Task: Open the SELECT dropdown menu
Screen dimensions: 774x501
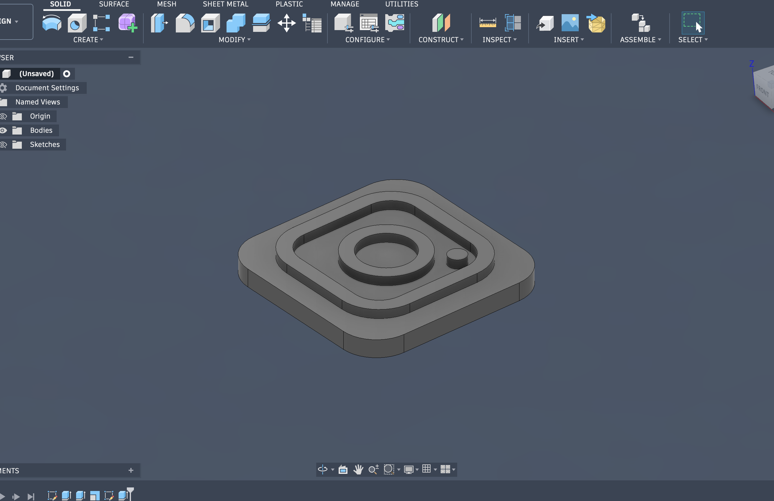Action: tap(693, 40)
